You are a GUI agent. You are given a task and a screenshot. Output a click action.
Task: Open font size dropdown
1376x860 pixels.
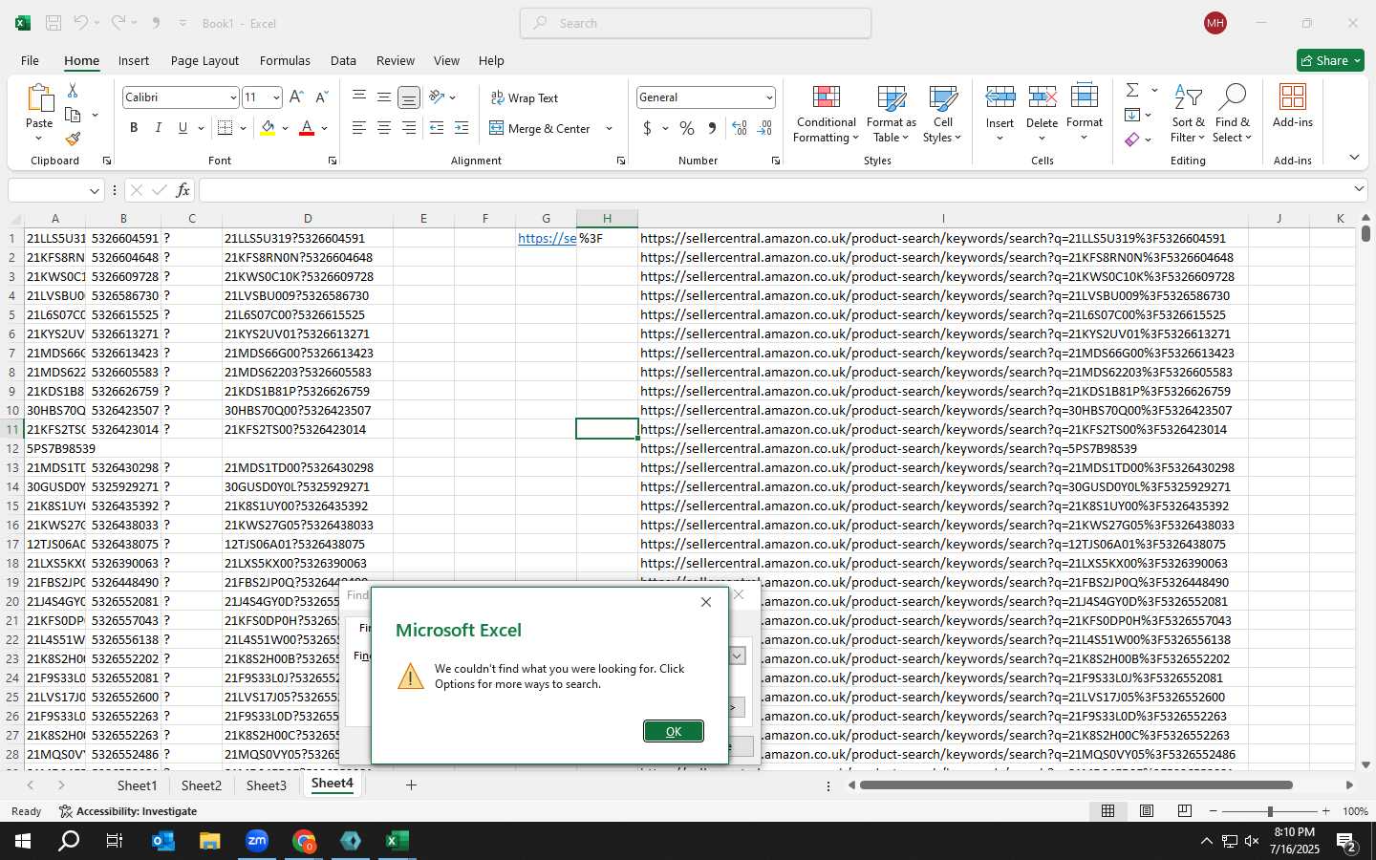click(276, 97)
